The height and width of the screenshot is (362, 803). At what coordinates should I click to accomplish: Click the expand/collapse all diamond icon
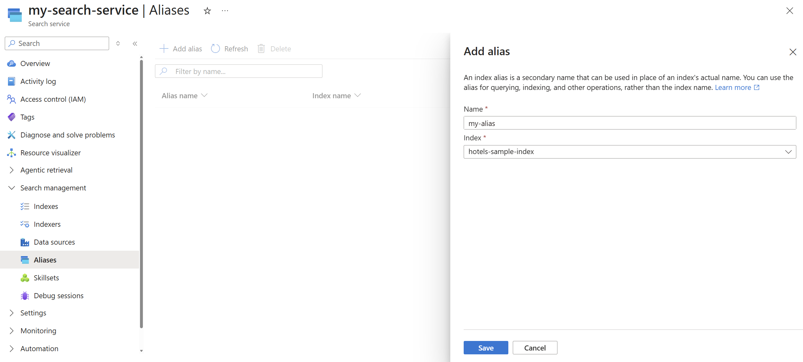pyautogui.click(x=118, y=43)
